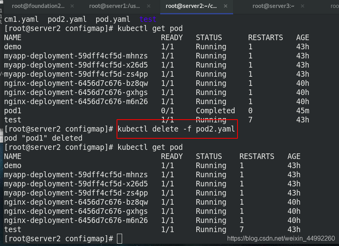The image size is (339, 246).
Task: Click the RESTARTS header of the second table
Action: 257,156
